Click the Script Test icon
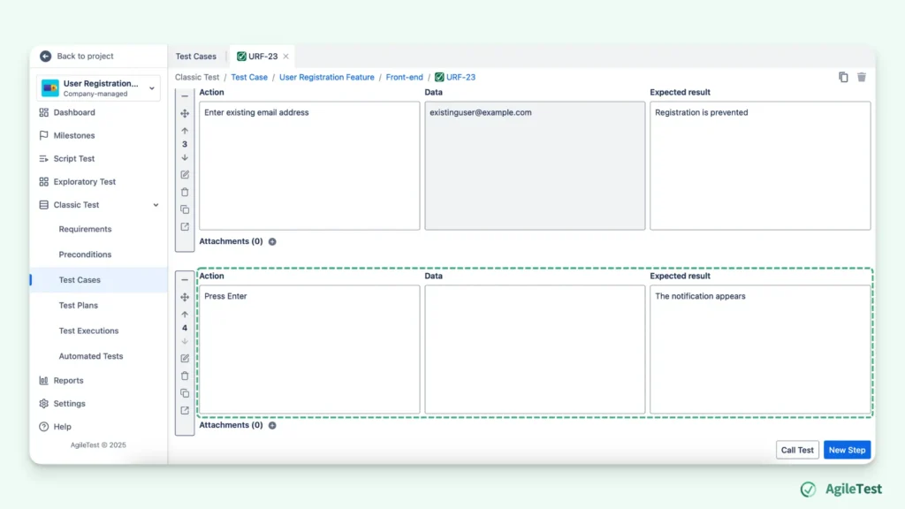Screen dimensions: 905x509 pyautogui.click(x=44, y=159)
